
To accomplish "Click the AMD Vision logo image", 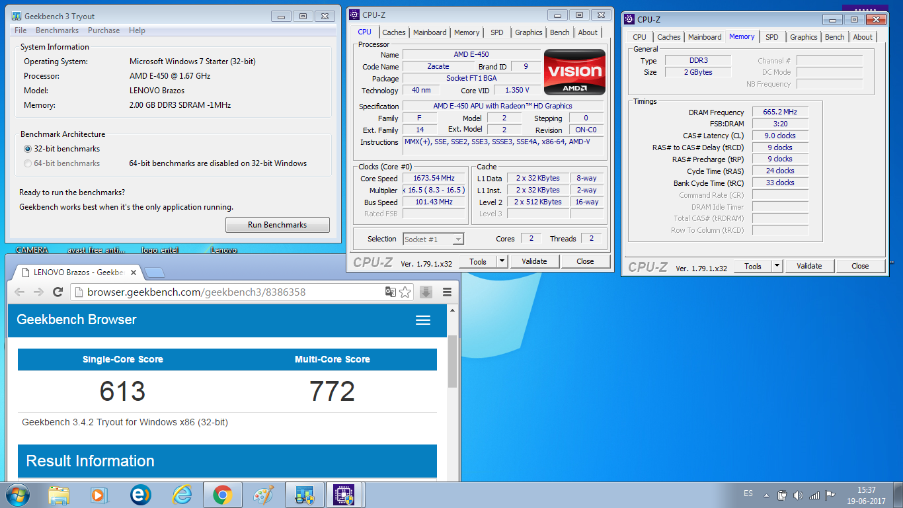I will click(574, 72).
